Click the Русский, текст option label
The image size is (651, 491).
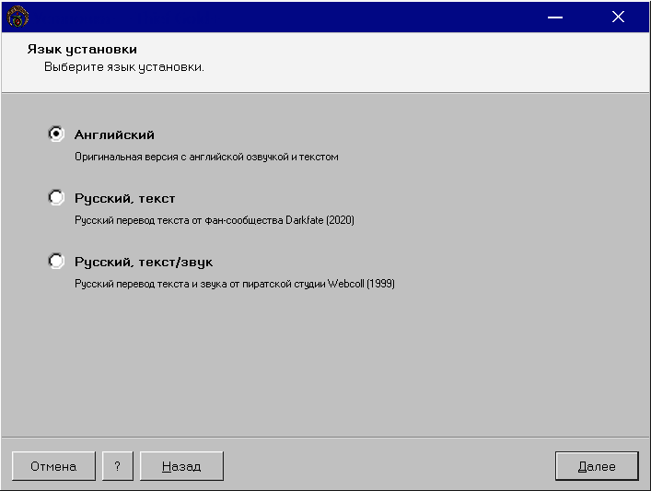(124, 198)
